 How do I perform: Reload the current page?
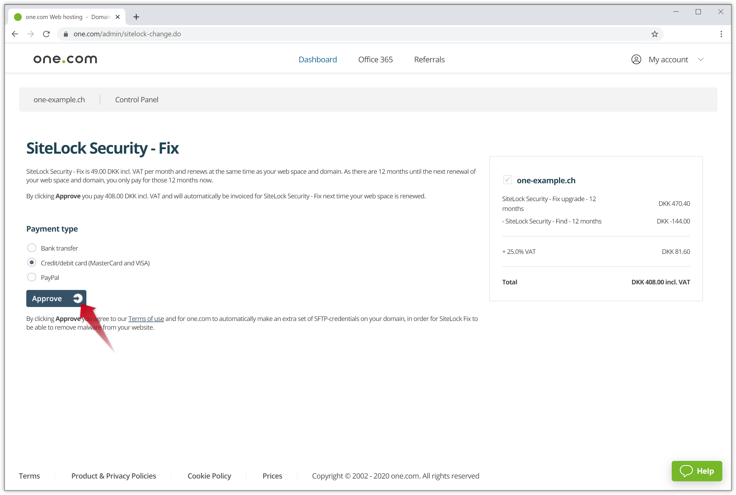(x=46, y=34)
